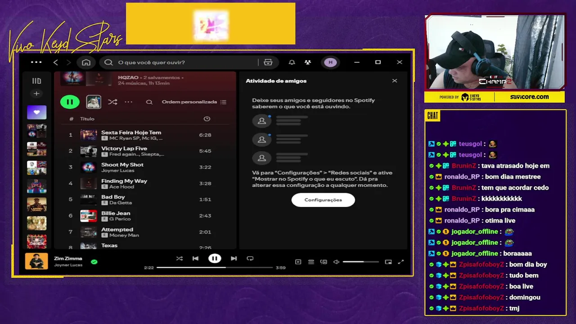Screen dimensions: 576x324
Task: Toggle repeat mode
Action: [250, 258]
